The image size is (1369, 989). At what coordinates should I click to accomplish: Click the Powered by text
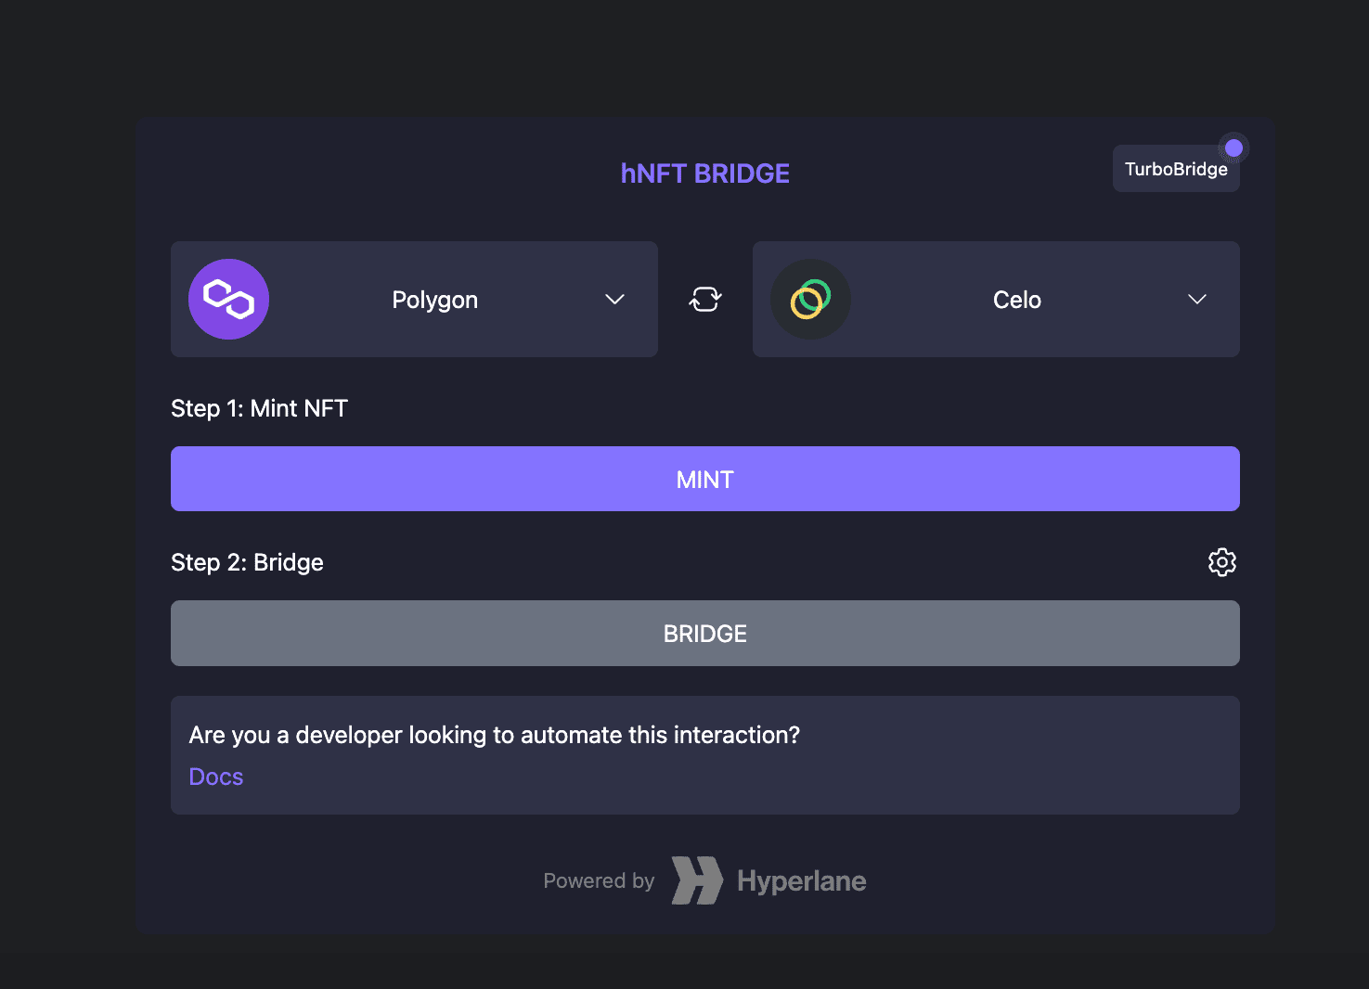pos(599,880)
